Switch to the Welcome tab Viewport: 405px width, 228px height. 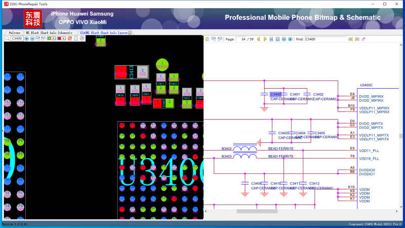click(x=15, y=32)
